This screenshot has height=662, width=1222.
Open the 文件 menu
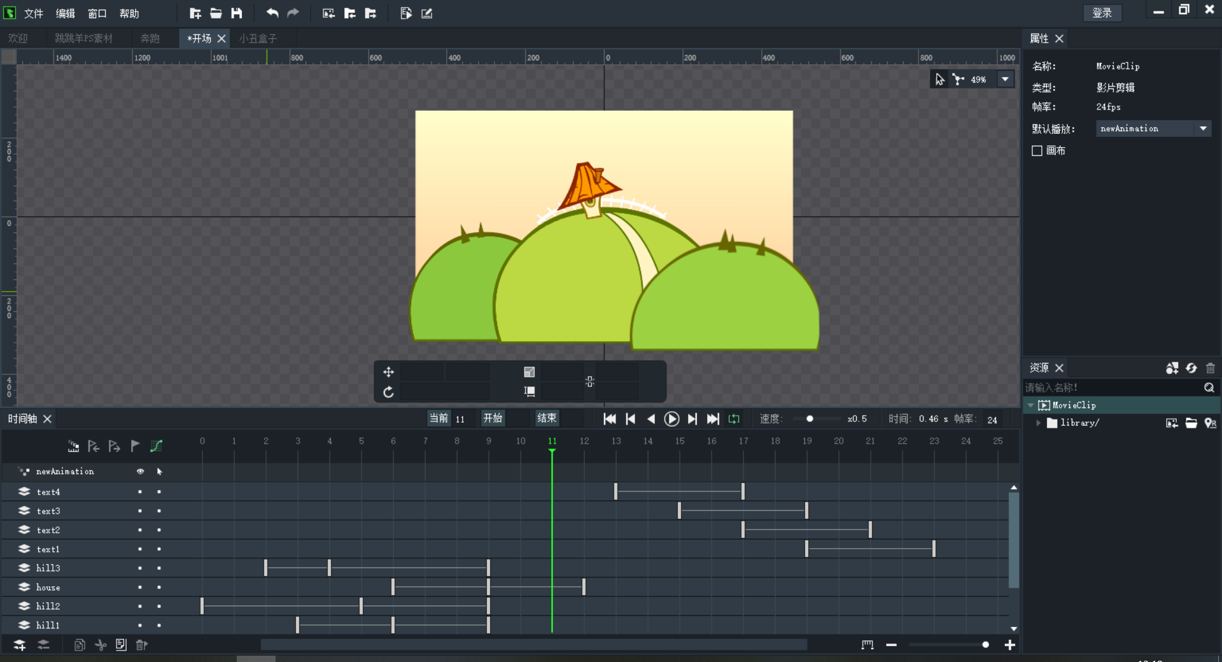33,13
